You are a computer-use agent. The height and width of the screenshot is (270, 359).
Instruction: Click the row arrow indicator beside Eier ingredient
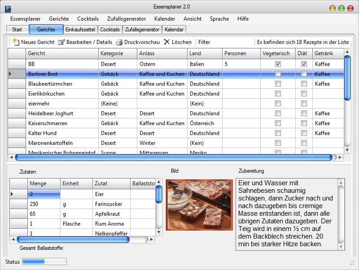pos(12,194)
